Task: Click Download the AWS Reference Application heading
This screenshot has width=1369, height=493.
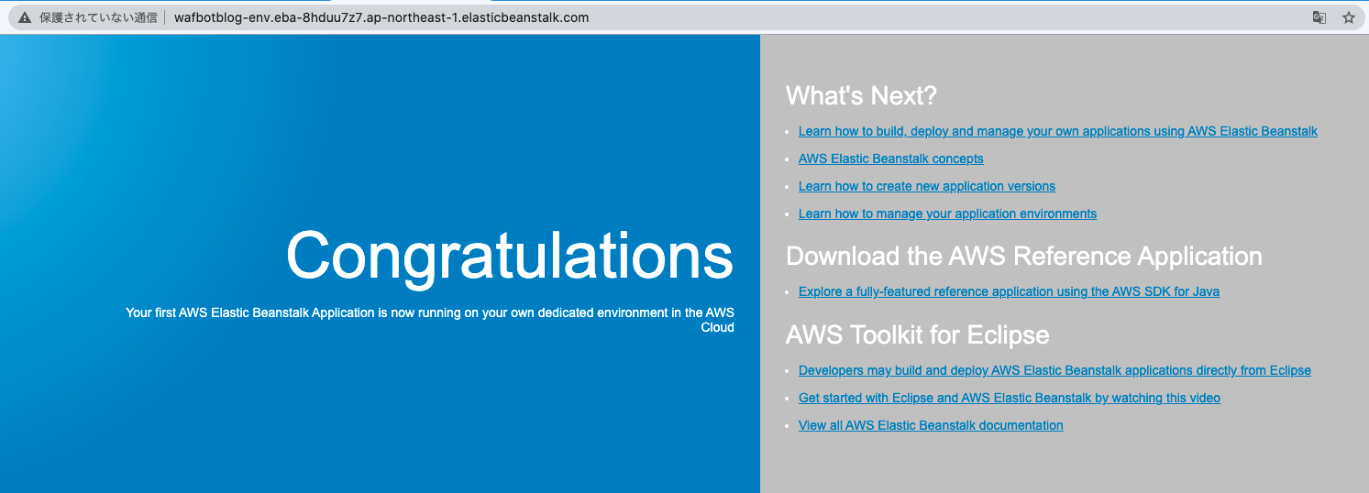Action: (1024, 256)
